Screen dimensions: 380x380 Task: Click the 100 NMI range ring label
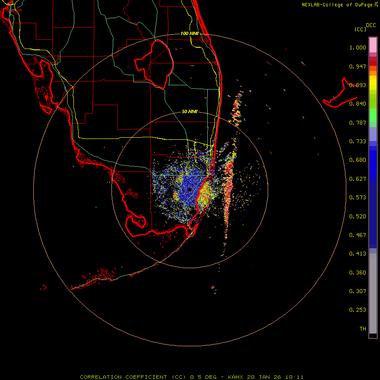[x=190, y=33]
